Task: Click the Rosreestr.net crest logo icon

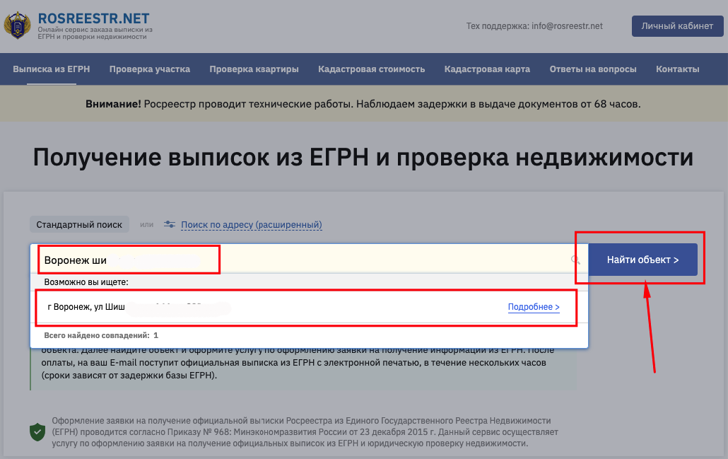Action: tap(17, 25)
